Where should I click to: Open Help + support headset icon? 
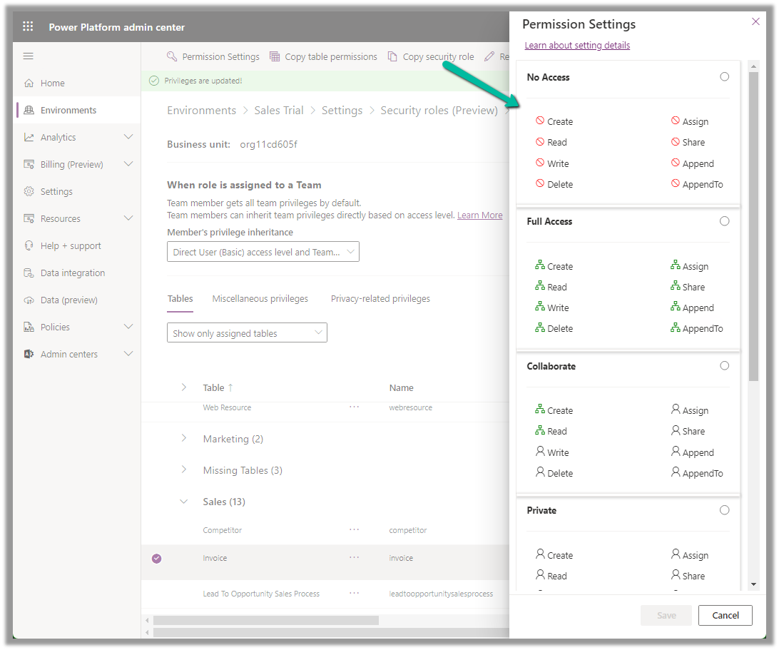point(29,245)
